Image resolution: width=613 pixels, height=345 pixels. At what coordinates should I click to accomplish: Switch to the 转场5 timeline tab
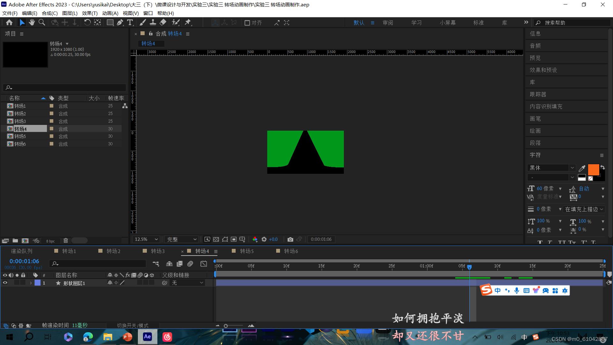[x=246, y=251]
